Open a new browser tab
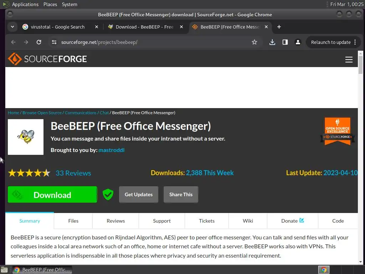This screenshot has height=274, width=365. tap(279, 27)
